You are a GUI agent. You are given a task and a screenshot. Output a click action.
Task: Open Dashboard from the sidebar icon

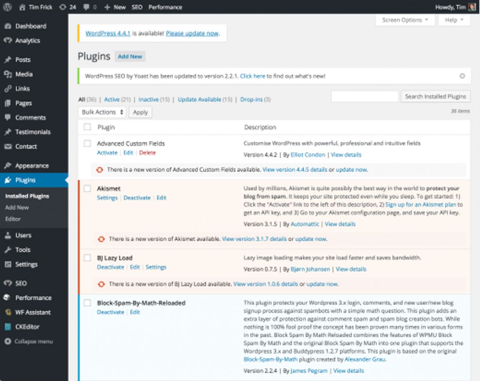click(8, 26)
